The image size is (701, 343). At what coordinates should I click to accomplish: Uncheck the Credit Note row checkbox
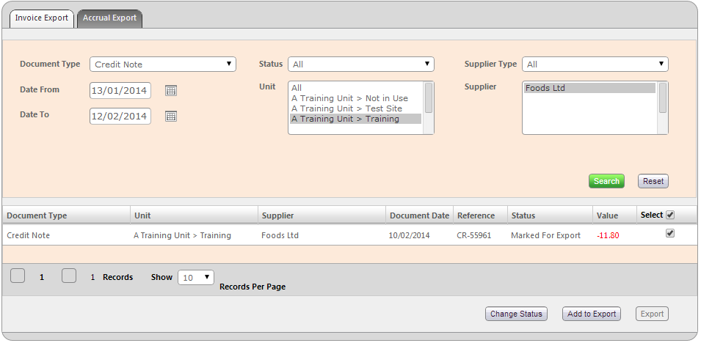tap(669, 234)
